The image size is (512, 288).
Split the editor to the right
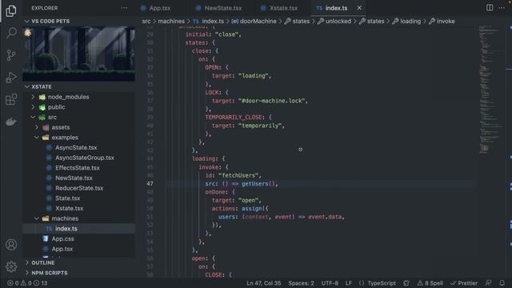pos(490,8)
